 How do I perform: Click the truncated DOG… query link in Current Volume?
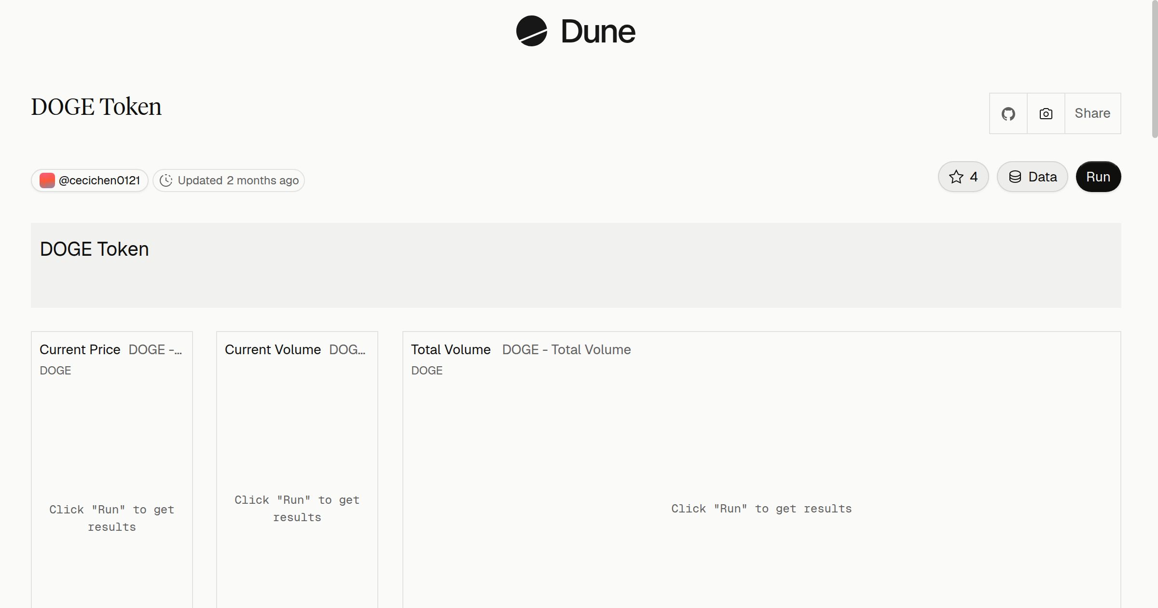[x=347, y=349]
